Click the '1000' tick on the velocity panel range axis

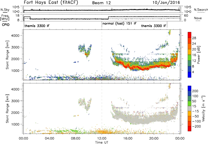coord(15,124)
